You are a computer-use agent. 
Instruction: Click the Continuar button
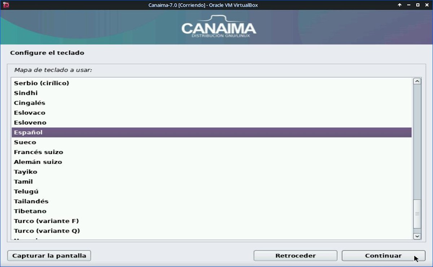coord(383,256)
